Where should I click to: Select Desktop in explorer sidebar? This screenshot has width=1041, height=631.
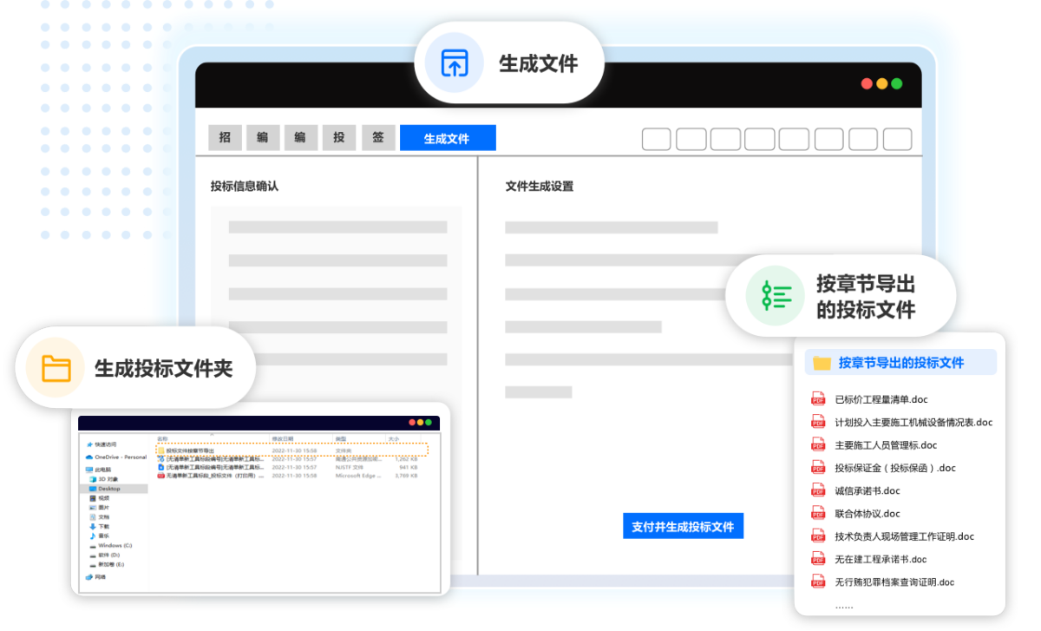[108, 489]
